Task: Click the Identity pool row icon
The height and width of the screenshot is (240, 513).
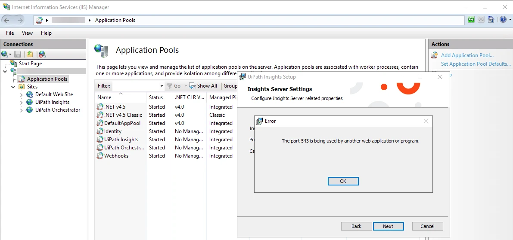Action: coord(100,131)
